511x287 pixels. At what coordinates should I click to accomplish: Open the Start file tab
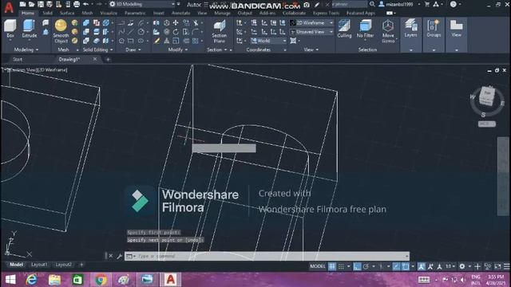(x=18, y=59)
